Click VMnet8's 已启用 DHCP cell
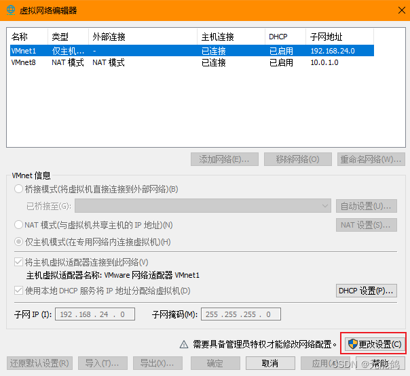410x376 pixels. (281, 62)
